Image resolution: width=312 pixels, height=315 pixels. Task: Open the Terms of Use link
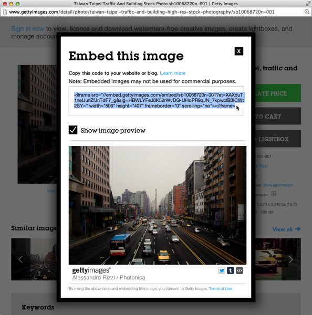(221, 289)
